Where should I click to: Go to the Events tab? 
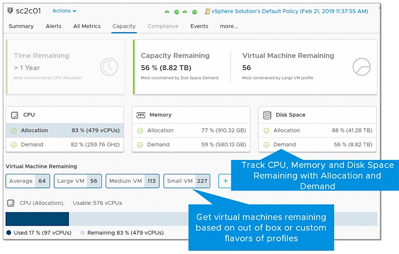click(x=199, y=26)
